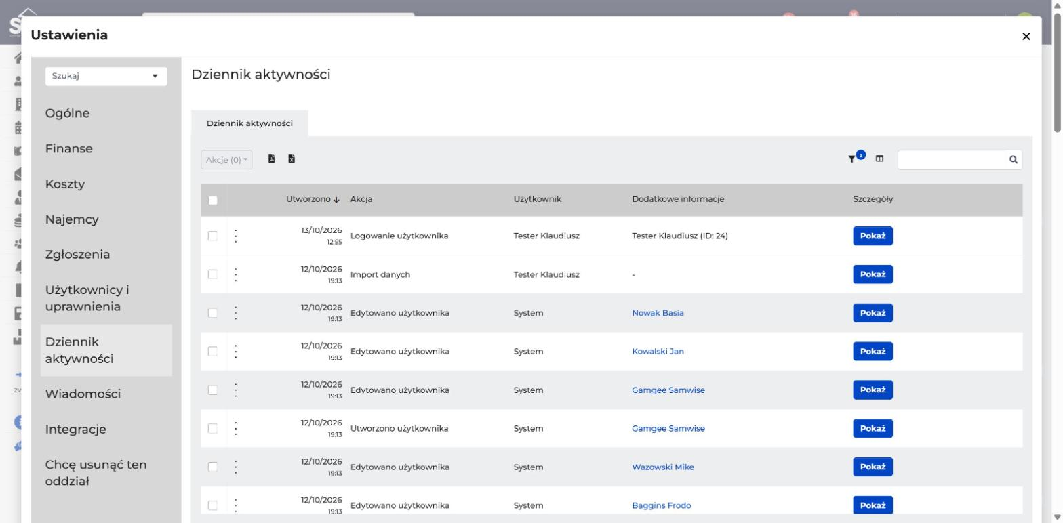1063x523 pixels.
Task: Open row menu for Import danych entry
Action: point(236,274)
